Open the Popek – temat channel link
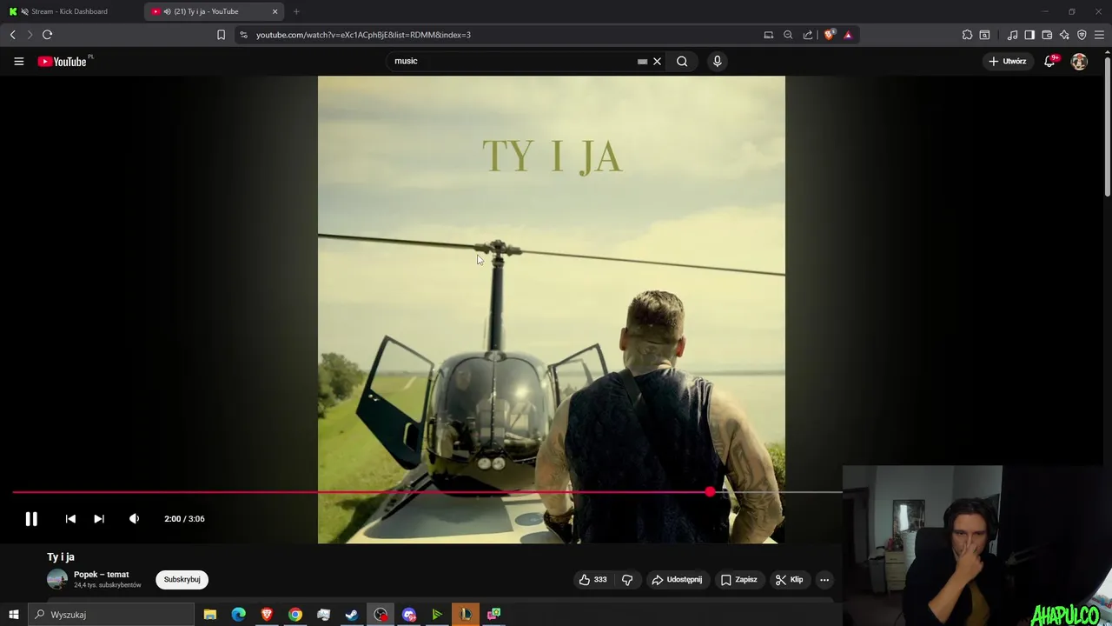Viewport: 1112px width, 626px height. pyautogui.click(x=101, y=575)
